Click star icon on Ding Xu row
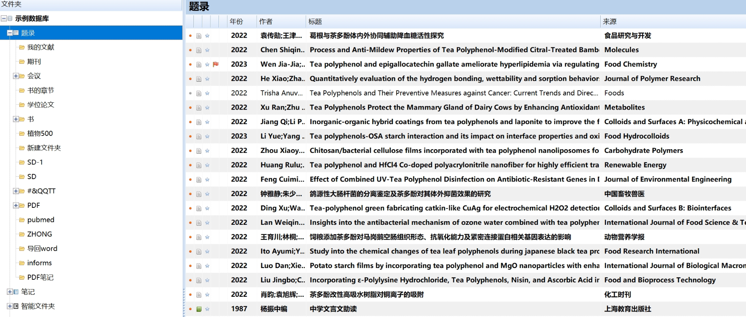Image resolution: width=746 pixels, height=317 pixels. (207, 208)
